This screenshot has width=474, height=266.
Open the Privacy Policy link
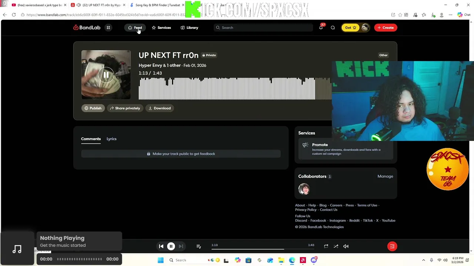tap(306, 210)
